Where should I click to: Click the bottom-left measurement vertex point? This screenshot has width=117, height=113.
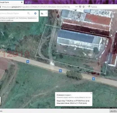tap(35, 56)
